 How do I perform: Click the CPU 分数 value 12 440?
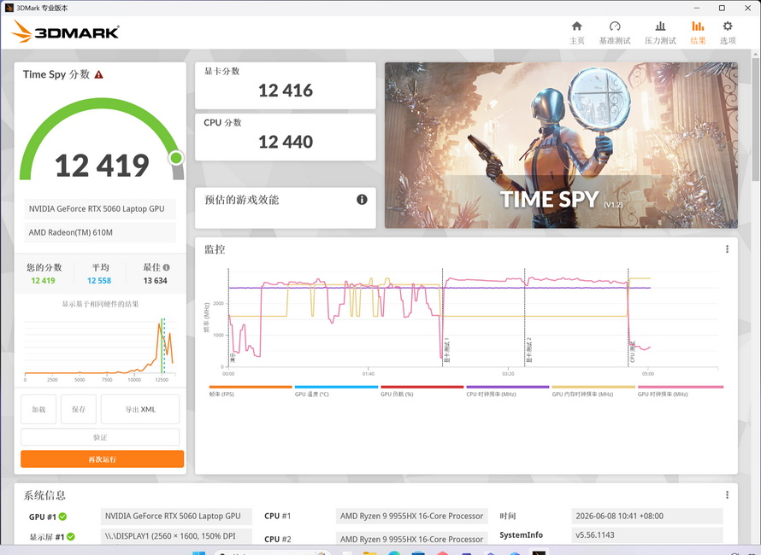(x=286, y=142)
